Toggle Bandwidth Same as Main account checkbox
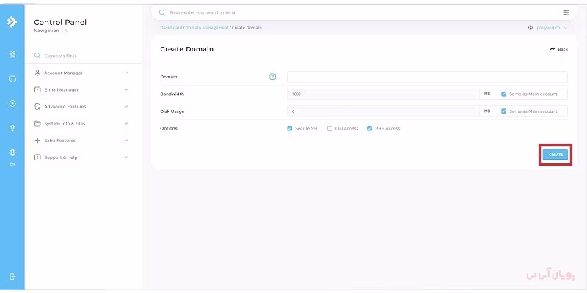 504,94
